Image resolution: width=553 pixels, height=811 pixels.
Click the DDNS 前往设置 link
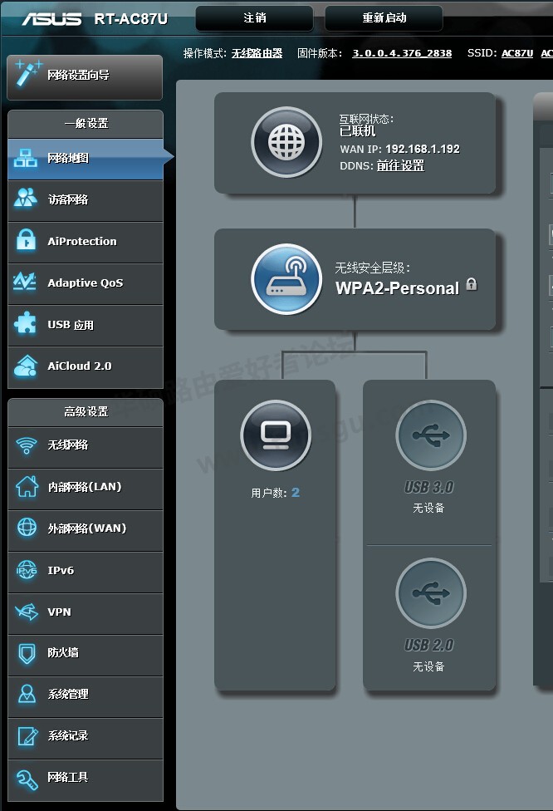400,165
